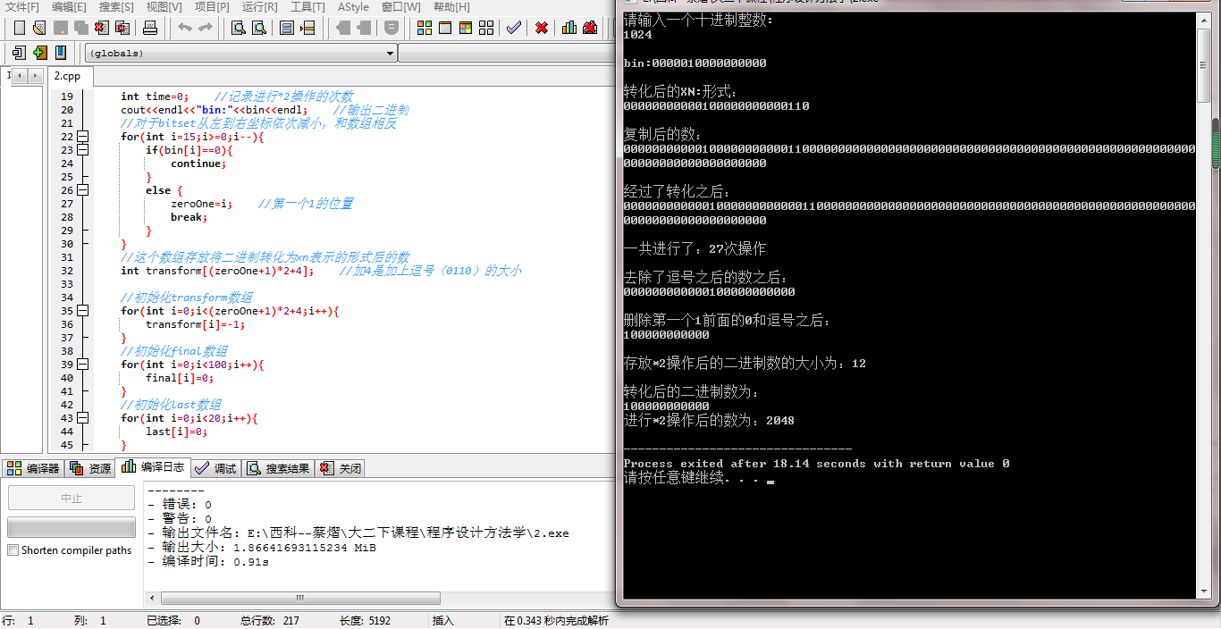Select the 2.cpp editor tab

click(68, 76)
